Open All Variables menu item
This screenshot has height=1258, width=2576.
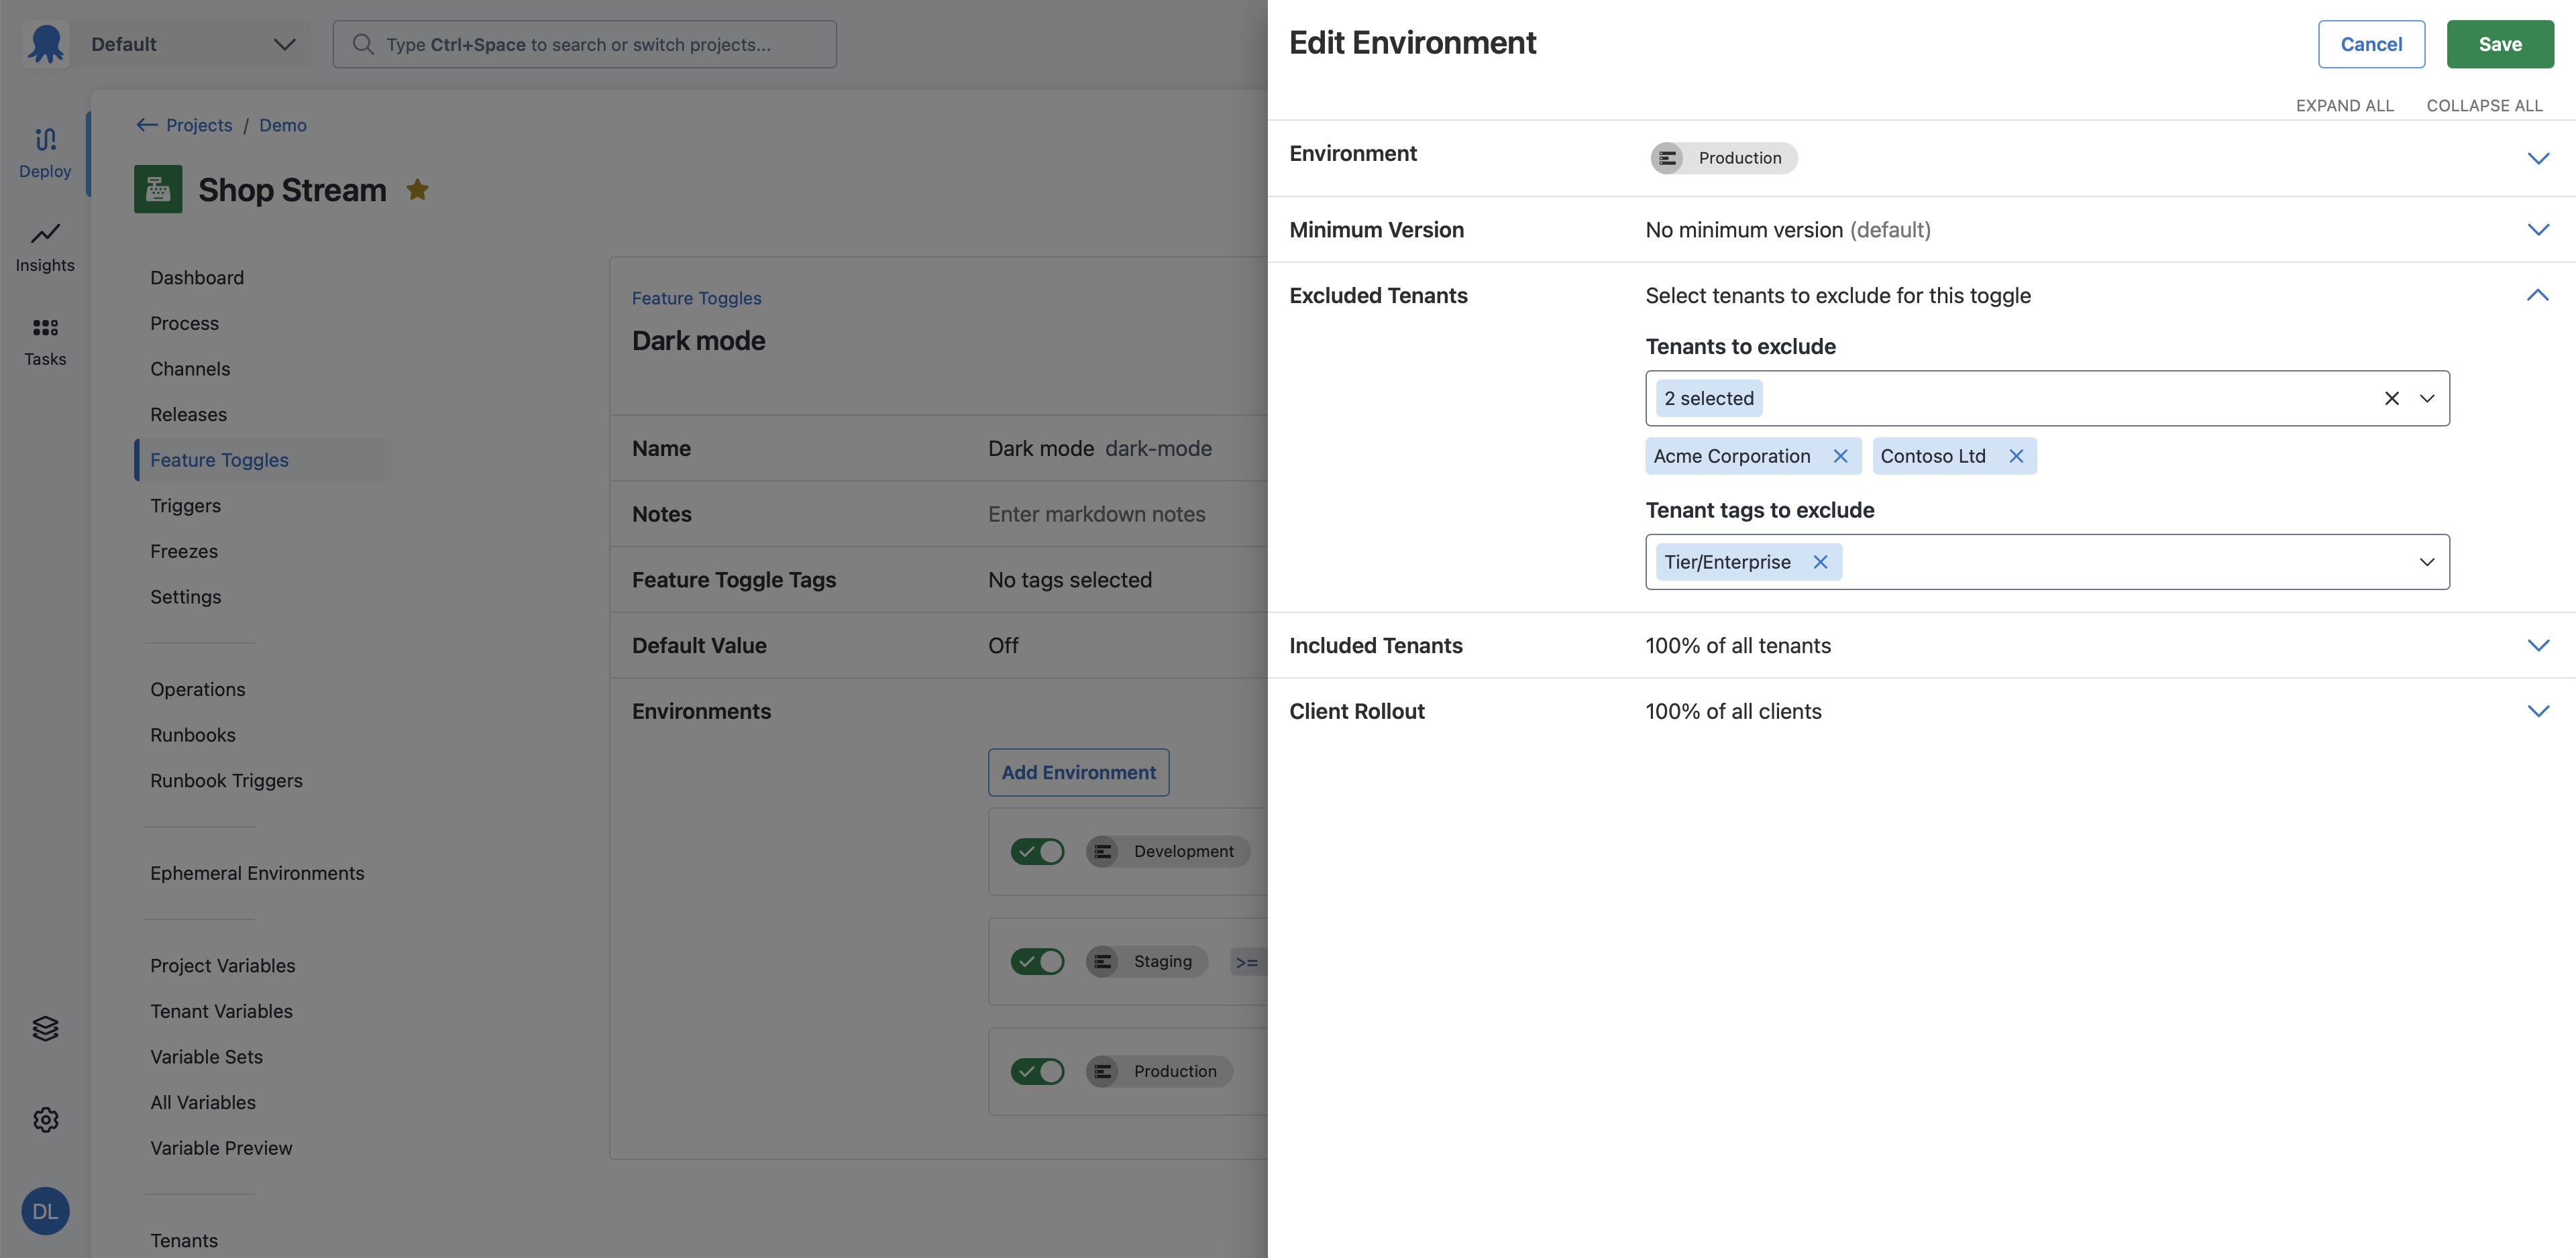pyautogui.click(x=202, y=1102)
